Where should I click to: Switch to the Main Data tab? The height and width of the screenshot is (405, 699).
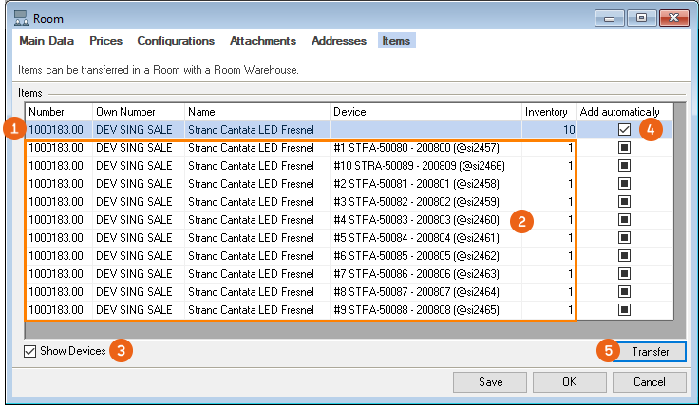point(47,41)
